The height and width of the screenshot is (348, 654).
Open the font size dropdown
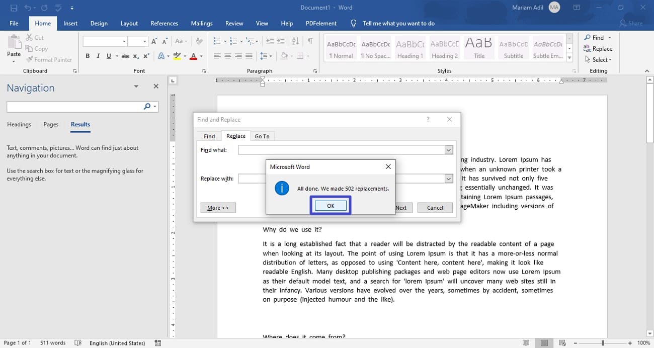coord(145,41)
